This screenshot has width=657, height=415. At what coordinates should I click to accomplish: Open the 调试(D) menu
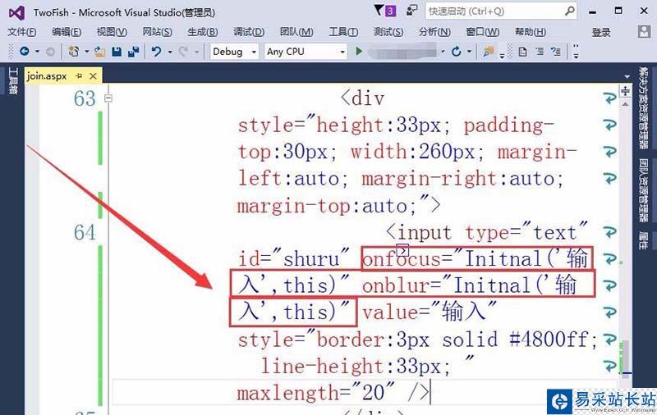coord(249,32)
